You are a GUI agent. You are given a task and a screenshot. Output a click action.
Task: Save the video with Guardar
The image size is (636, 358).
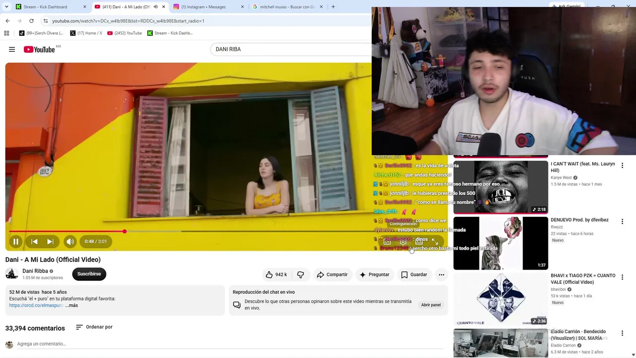click(414, 274)
